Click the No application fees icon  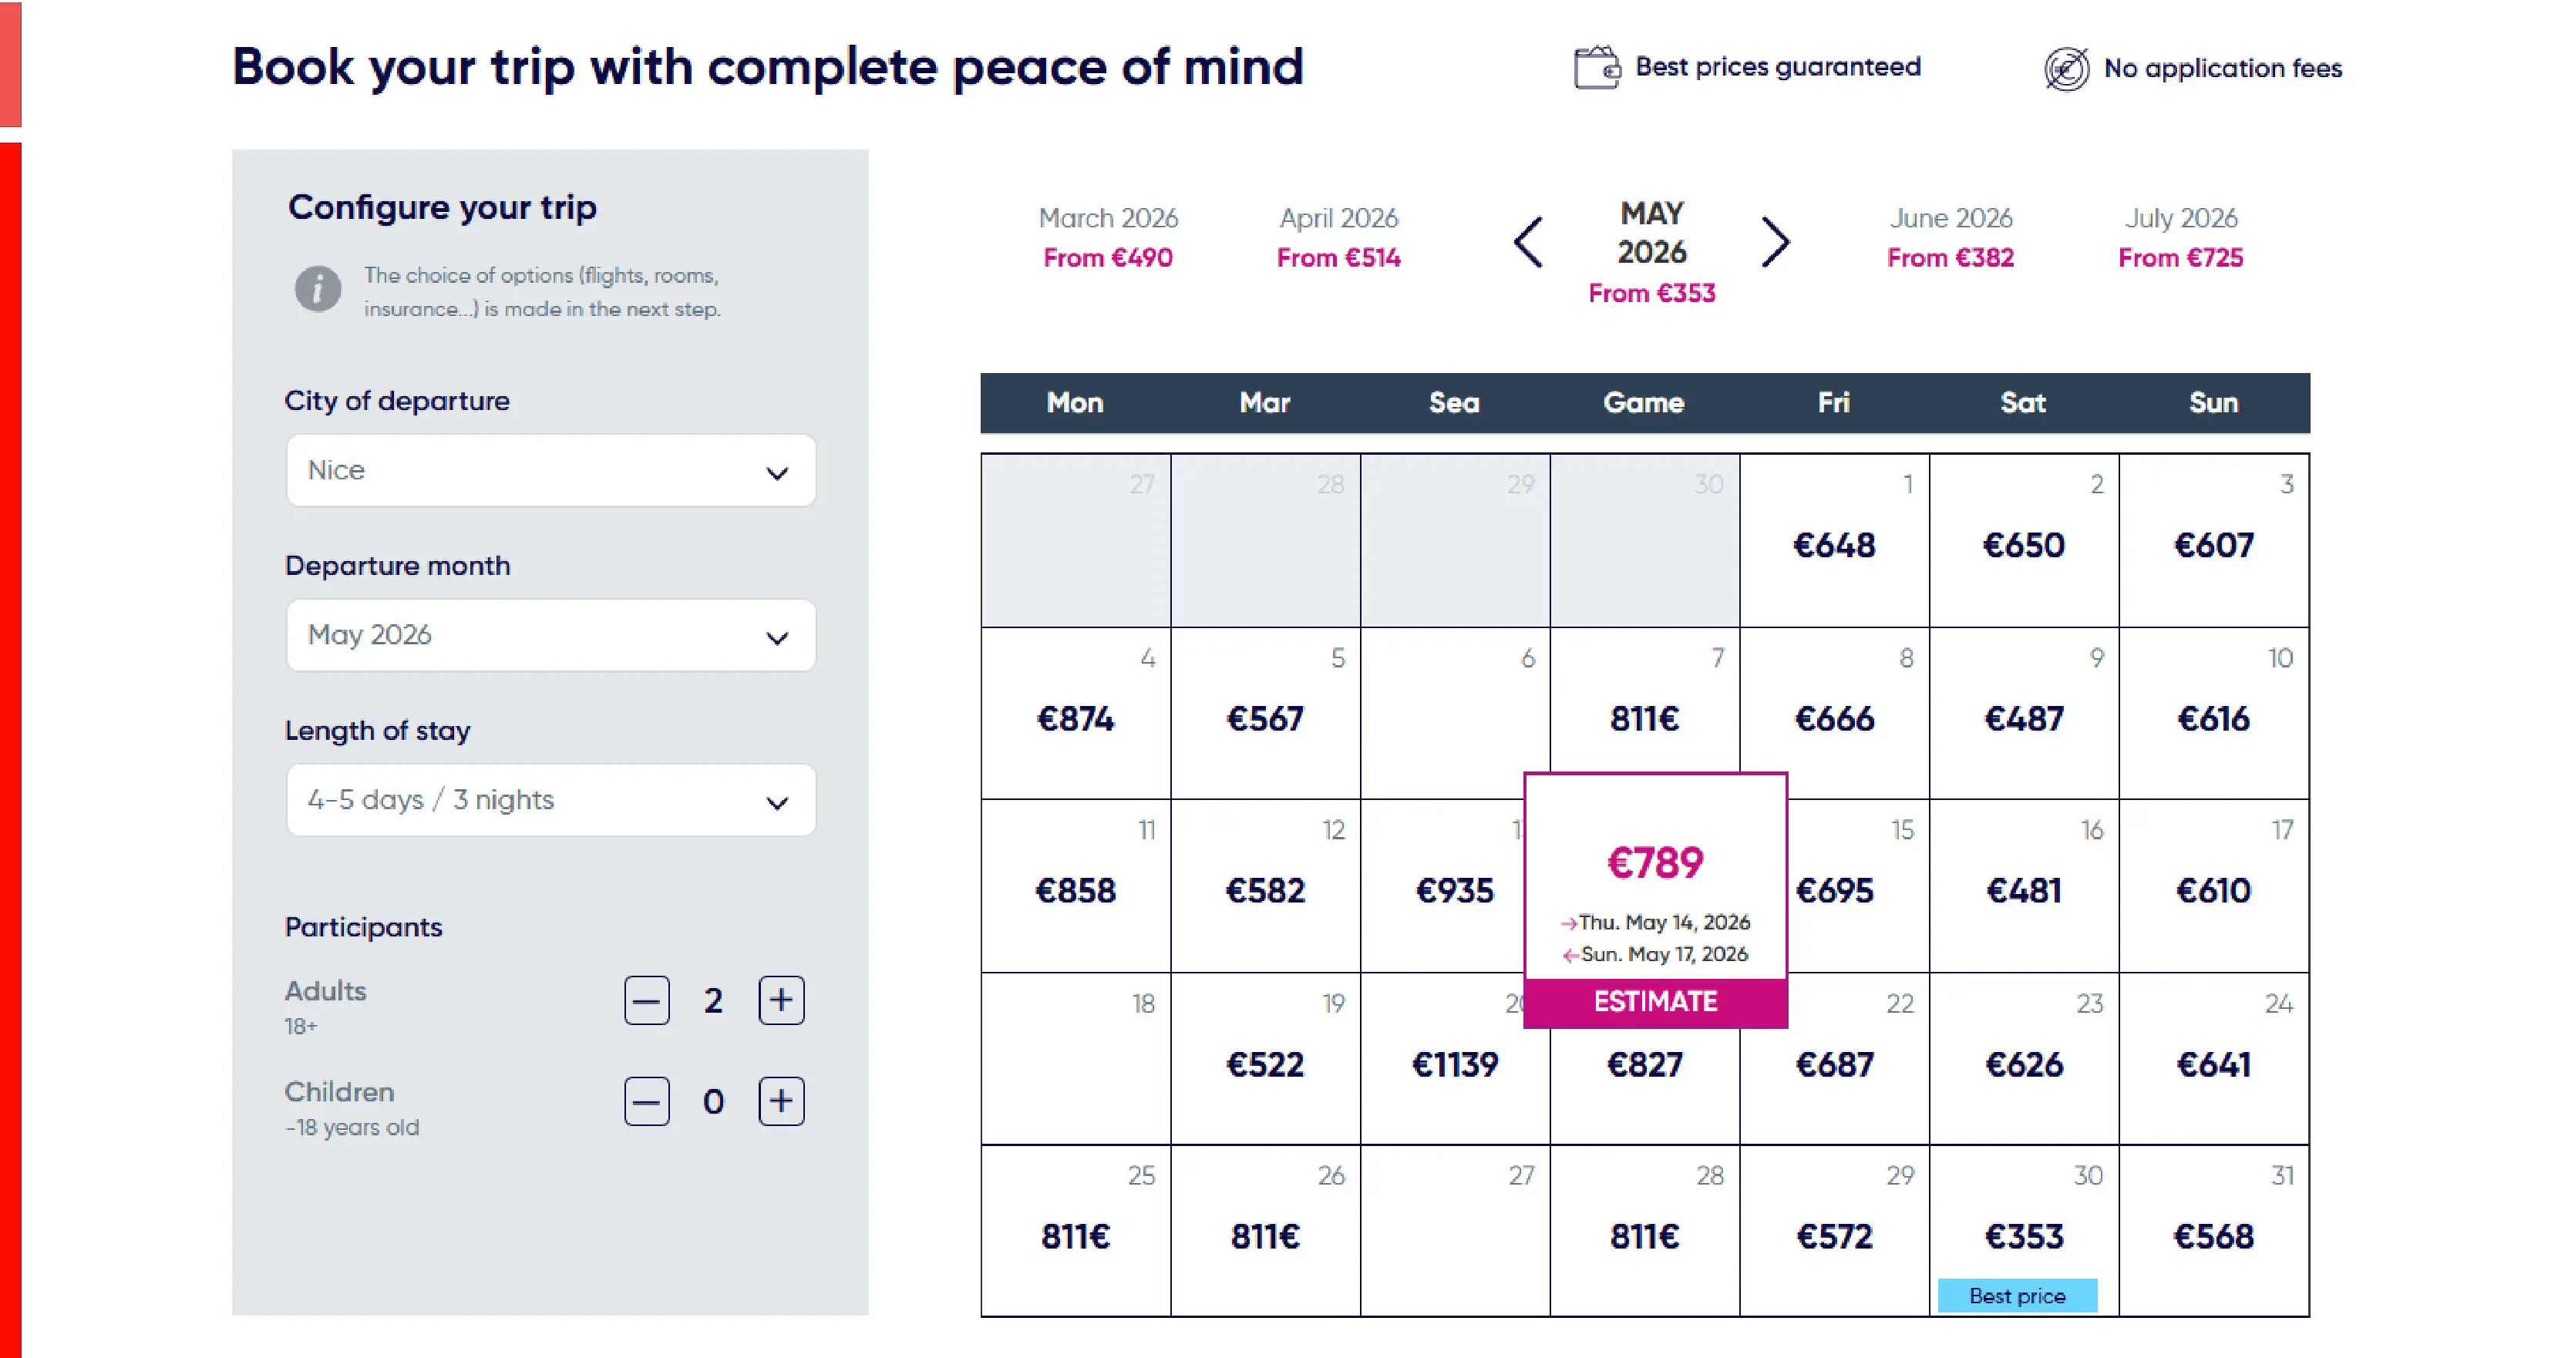click(x=2066, y=69)
